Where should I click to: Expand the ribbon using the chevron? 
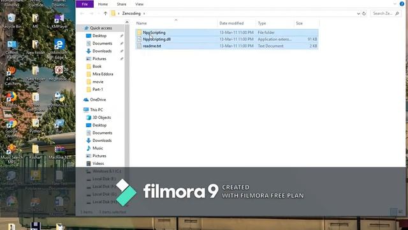pos(395,4)
